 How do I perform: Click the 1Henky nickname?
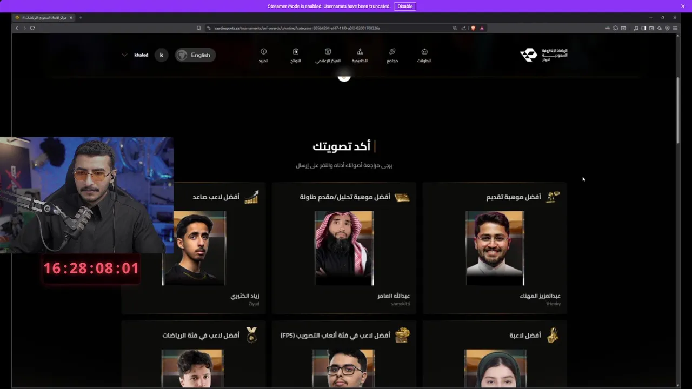[x=553, y=304]
